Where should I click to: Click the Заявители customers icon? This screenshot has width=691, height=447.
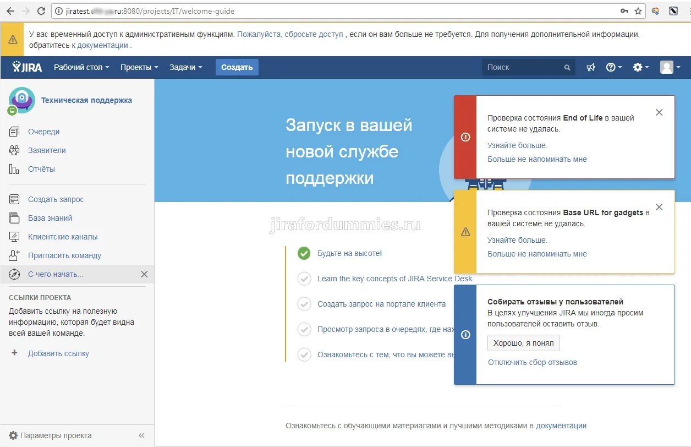point(14,150)
